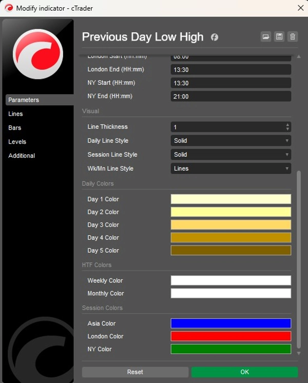The height and width of the screenshot is (383, 308).
Task: Pick the Day 1 Color swatch
Action: point(231,199)
